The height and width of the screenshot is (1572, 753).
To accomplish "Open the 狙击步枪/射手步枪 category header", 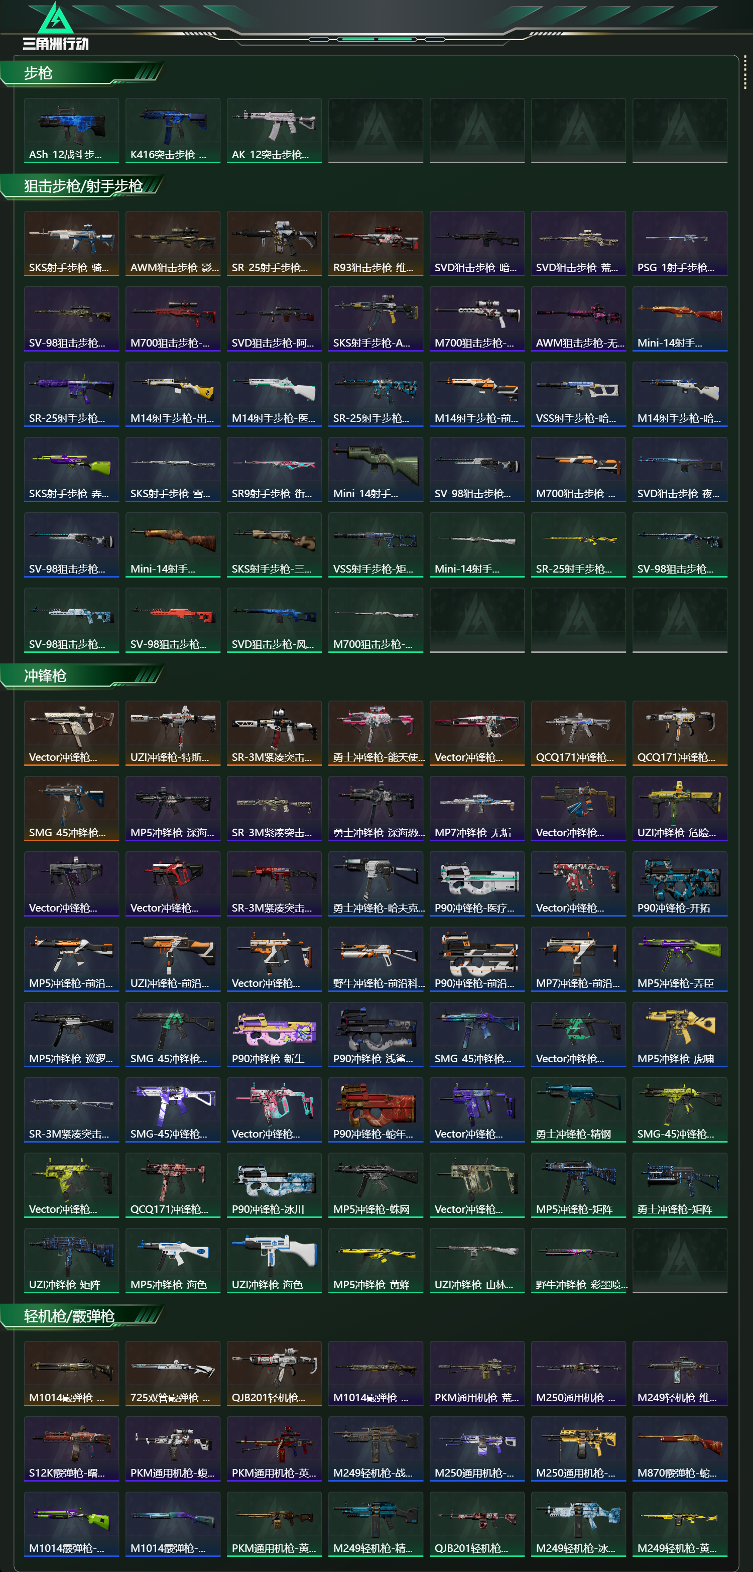I will point(82,186).
